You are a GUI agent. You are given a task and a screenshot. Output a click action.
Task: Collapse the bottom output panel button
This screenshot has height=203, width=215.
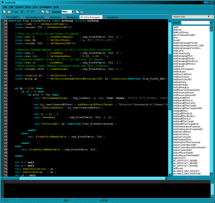pyautogui.click(x=212, y=182)
